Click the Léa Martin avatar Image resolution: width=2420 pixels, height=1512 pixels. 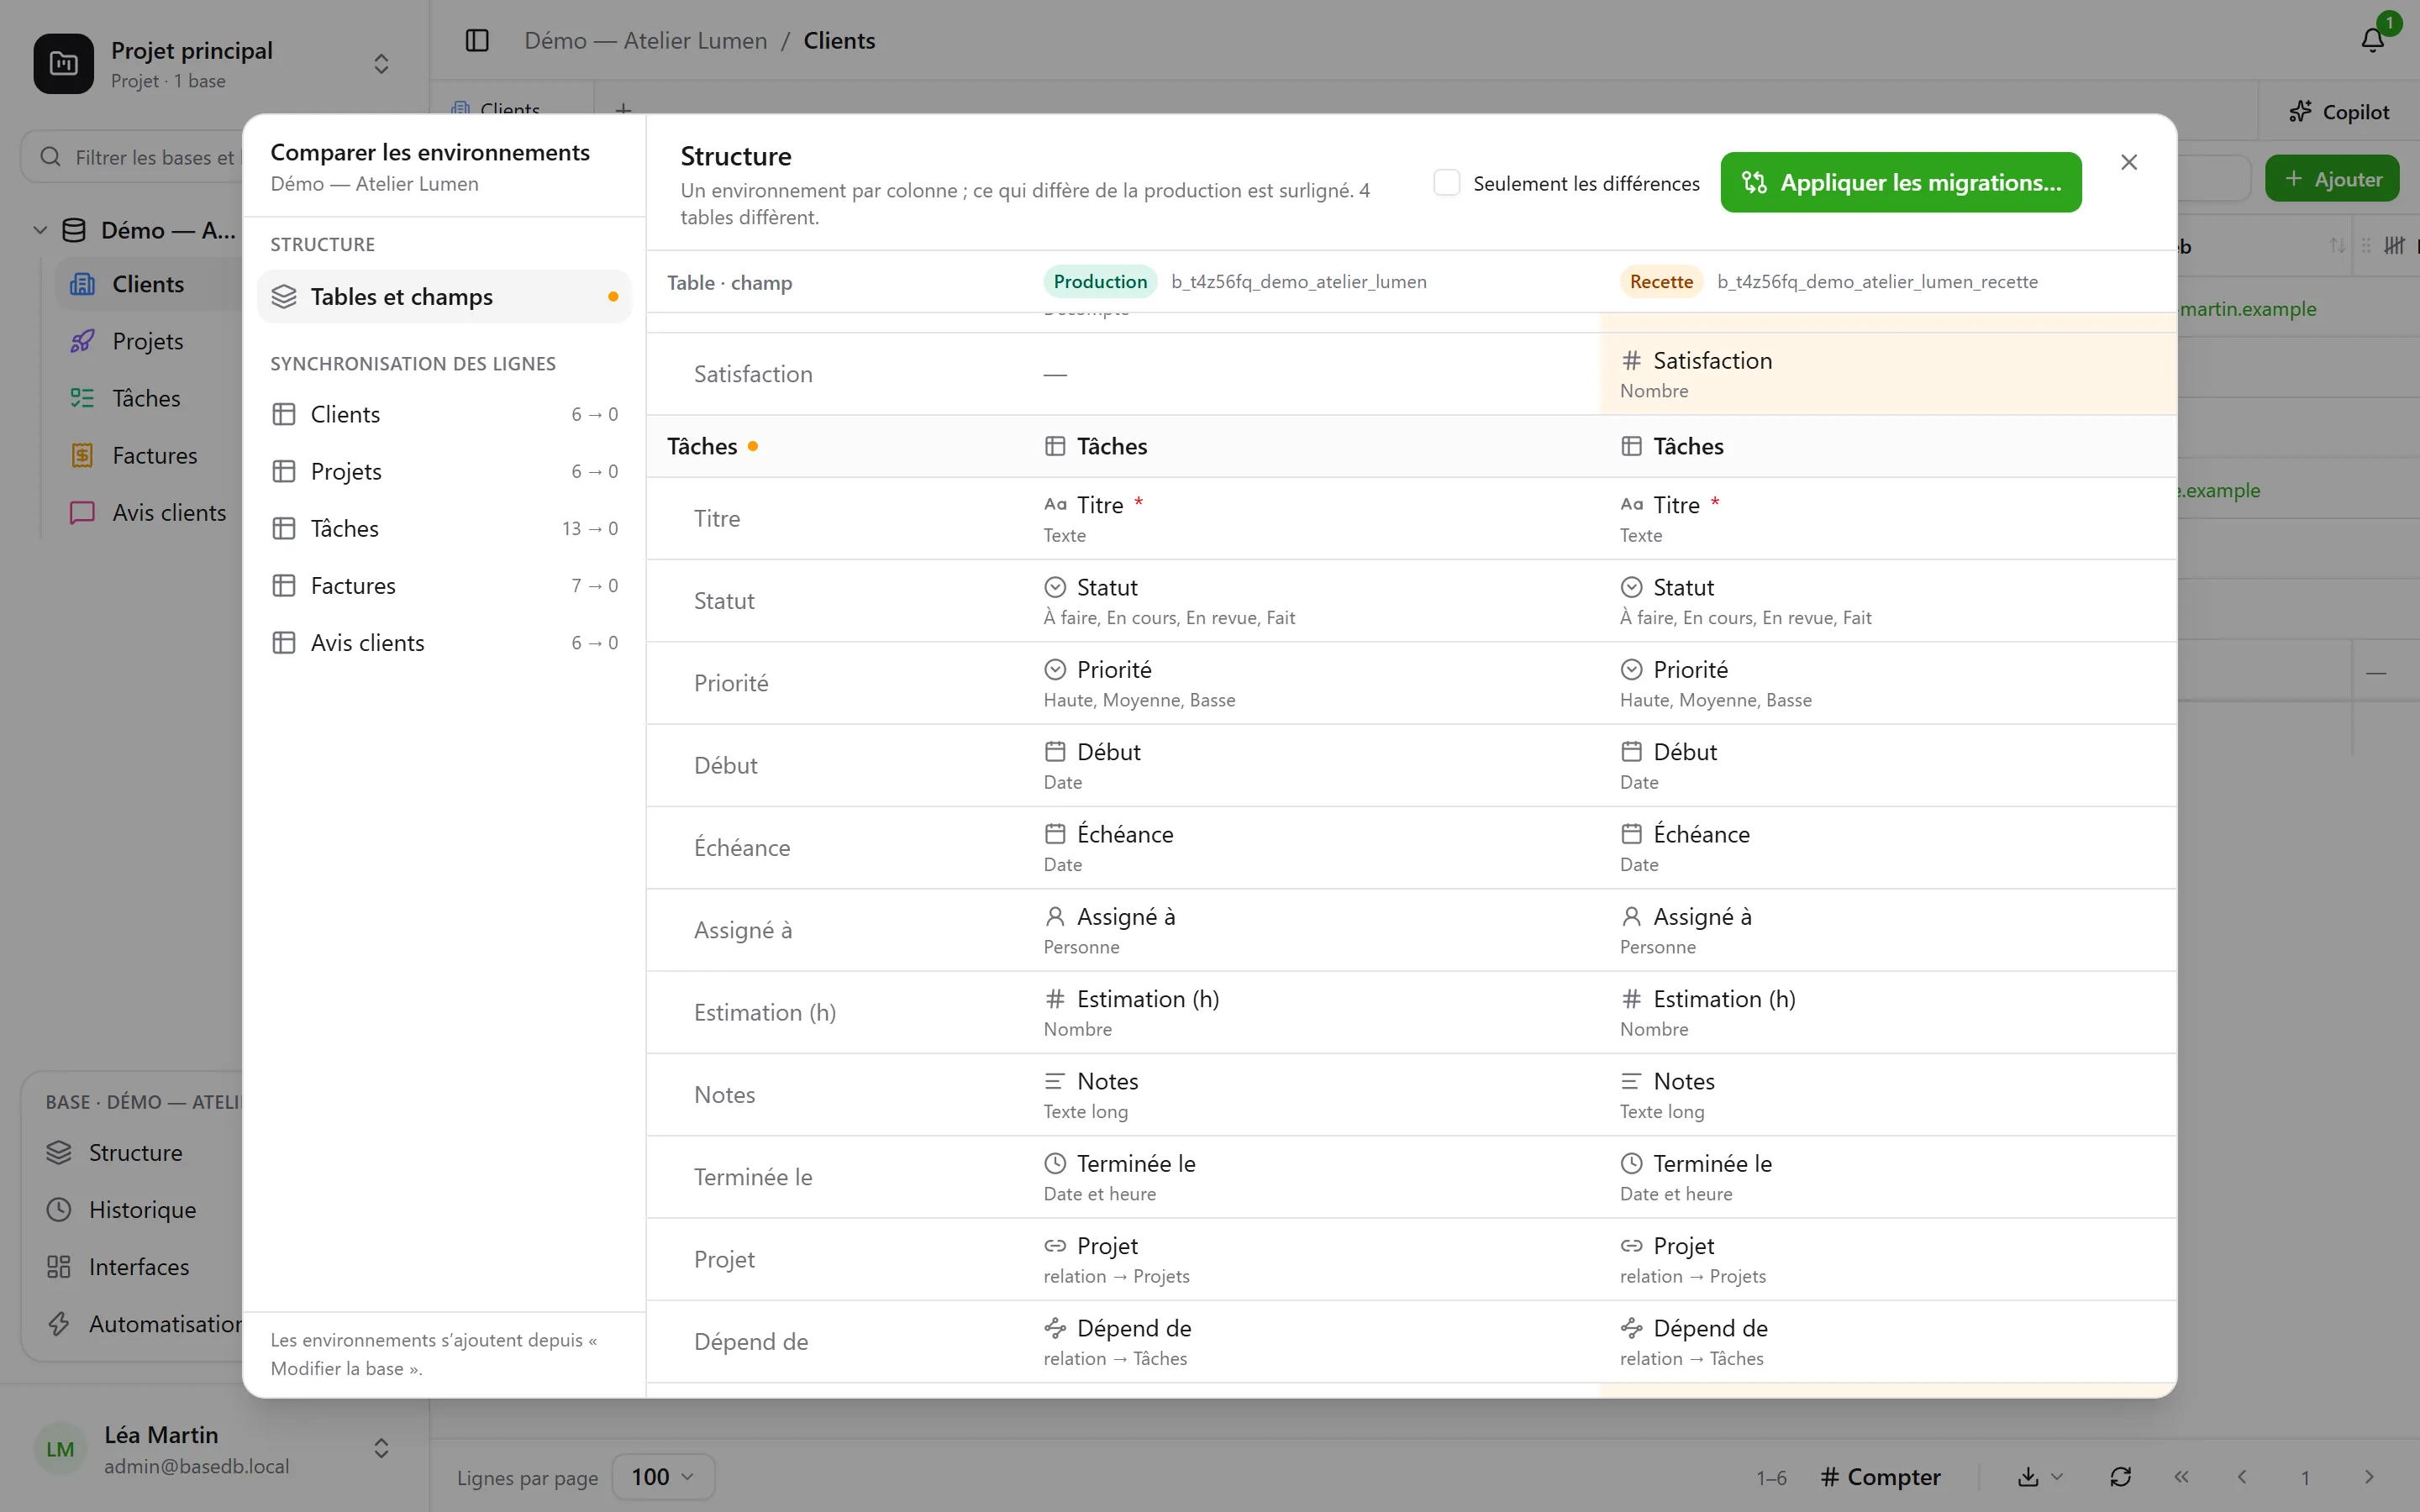pyautogui.click(x=60, y=1448)
